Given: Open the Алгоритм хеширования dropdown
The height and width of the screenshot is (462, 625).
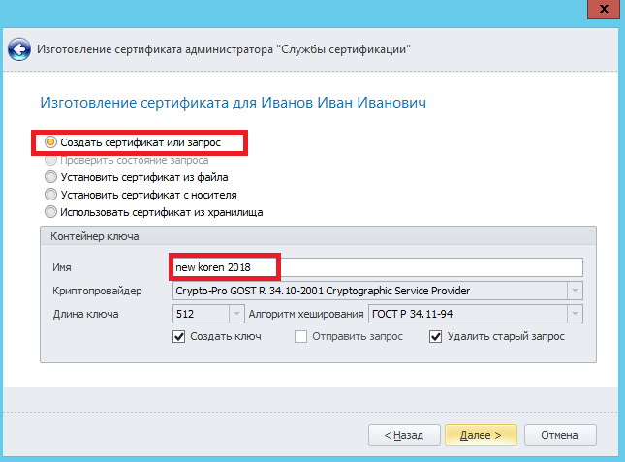Looking at the screenshot, I should pyautogui.click(x=575, y=314).
